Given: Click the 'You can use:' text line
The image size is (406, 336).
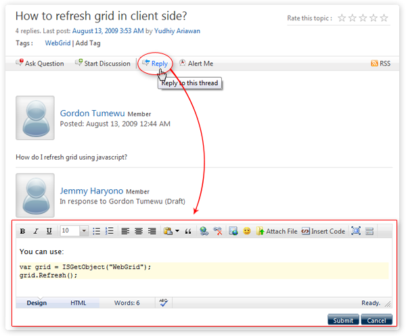Looking at the screenshot, I should [42, 251].
